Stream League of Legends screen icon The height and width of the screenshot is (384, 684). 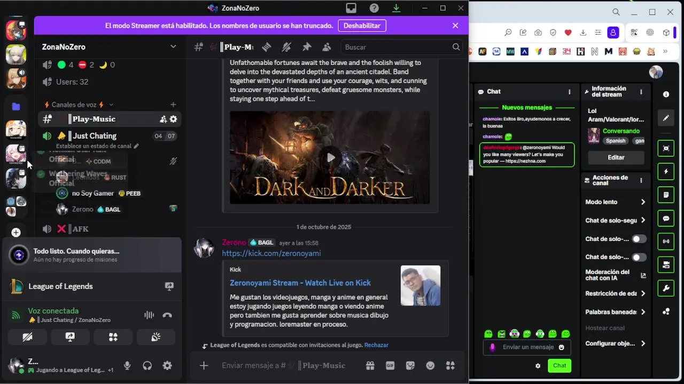(x=169, y=286)
